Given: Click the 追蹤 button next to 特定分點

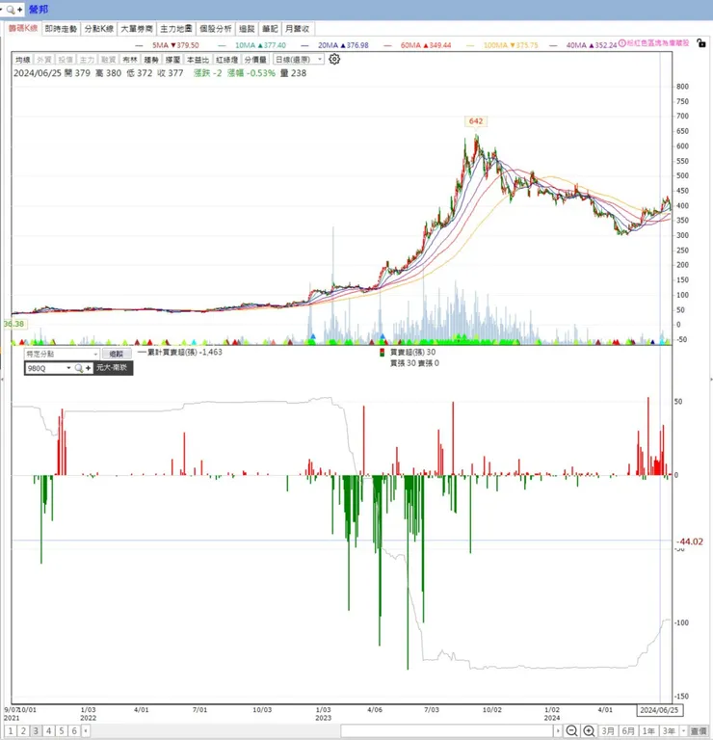Looking at the screenshot, I should [x=116, y=354].
